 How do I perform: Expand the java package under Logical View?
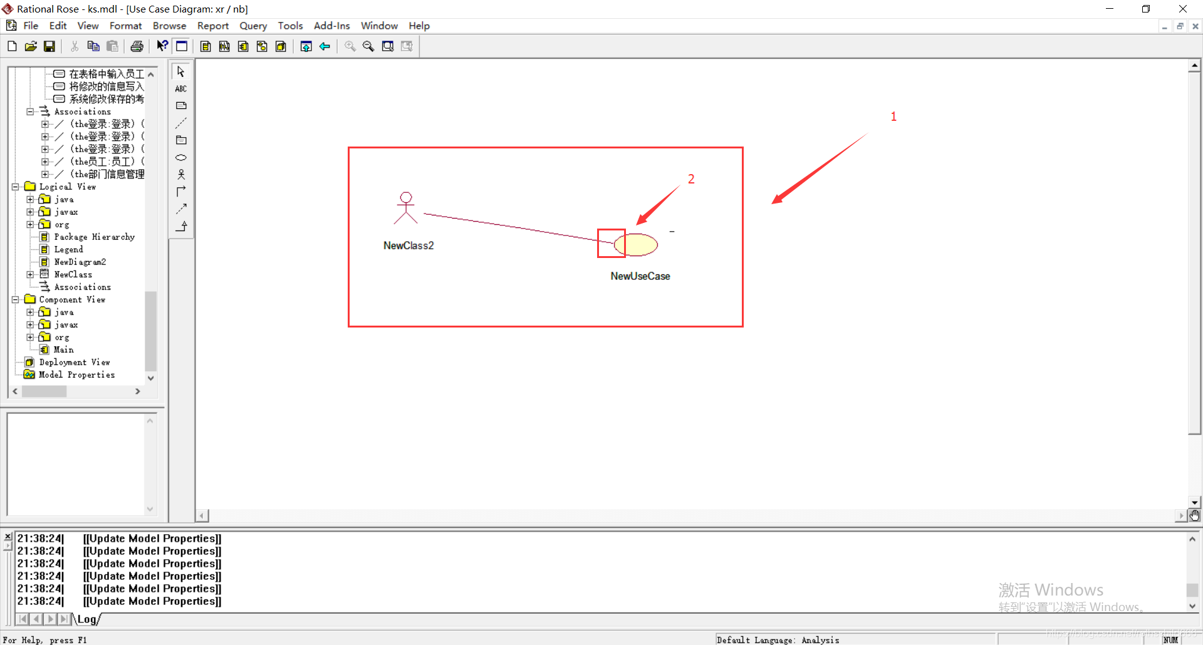pyautogui.click(x=30, y=199)
